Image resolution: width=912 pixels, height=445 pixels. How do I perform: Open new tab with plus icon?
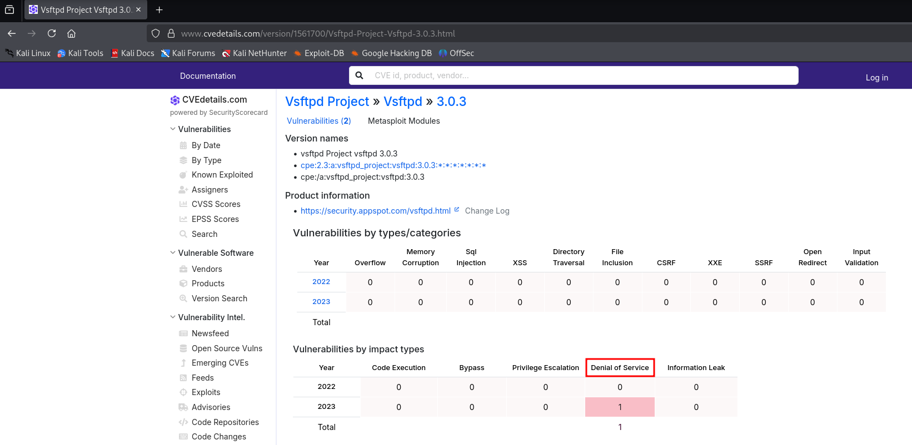pyautogui.click(x=160, y=10)
